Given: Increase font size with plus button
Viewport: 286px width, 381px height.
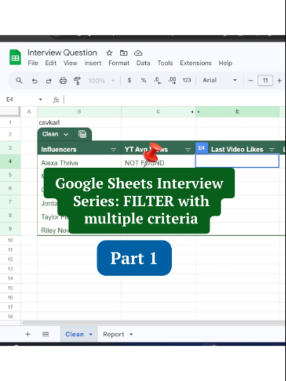Looking at the screenshot, I should pyautogui.click(x=280, y=81).
